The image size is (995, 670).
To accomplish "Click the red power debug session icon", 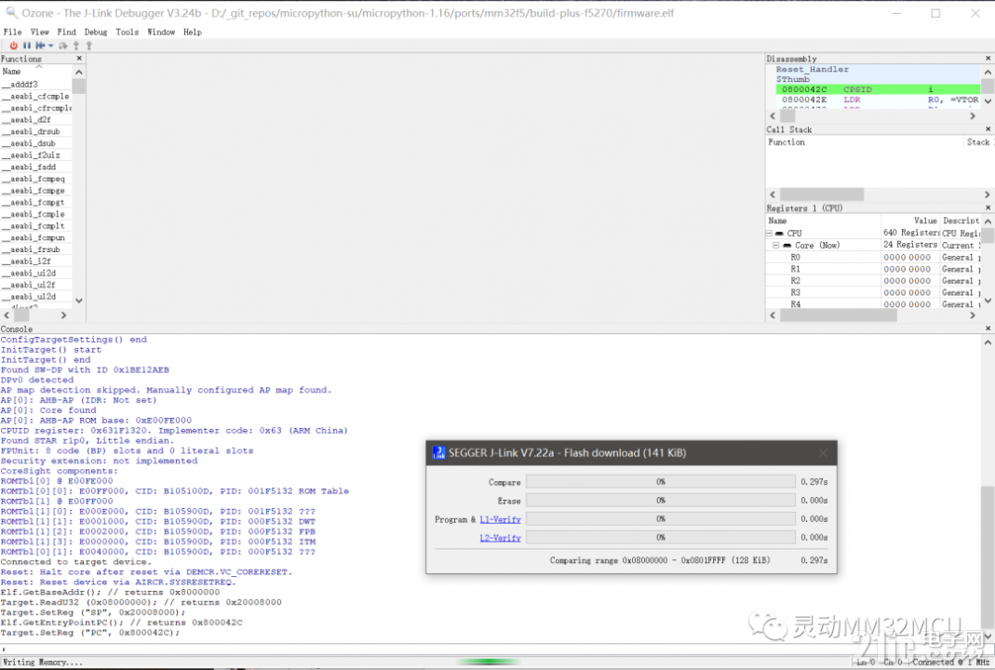I will 13,46.
